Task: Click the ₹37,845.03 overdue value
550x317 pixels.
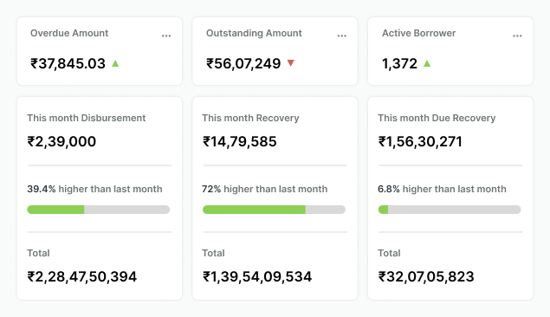Action: click(68, 63)
